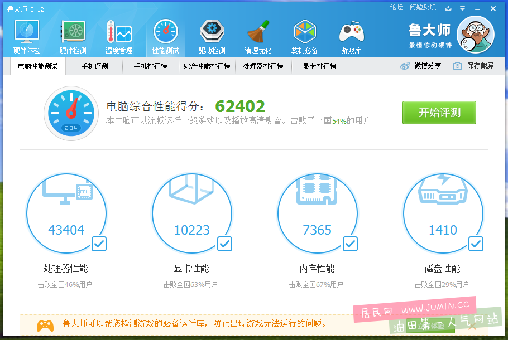Click the graphics score 10223

192,230
